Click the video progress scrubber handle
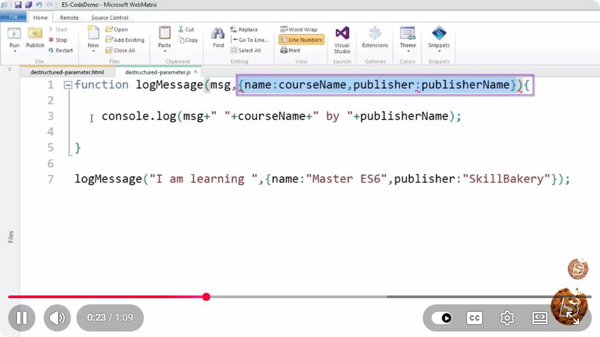 click(206, 297)
